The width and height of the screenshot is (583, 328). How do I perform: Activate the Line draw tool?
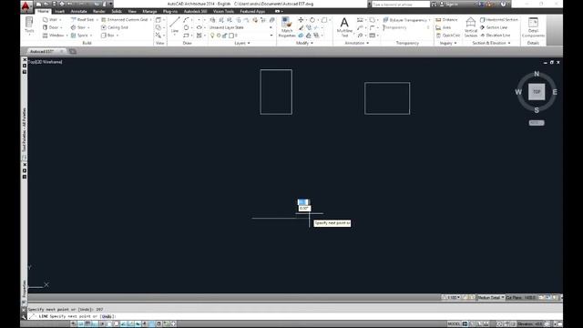pyautogui.click(x=174, y=25)
